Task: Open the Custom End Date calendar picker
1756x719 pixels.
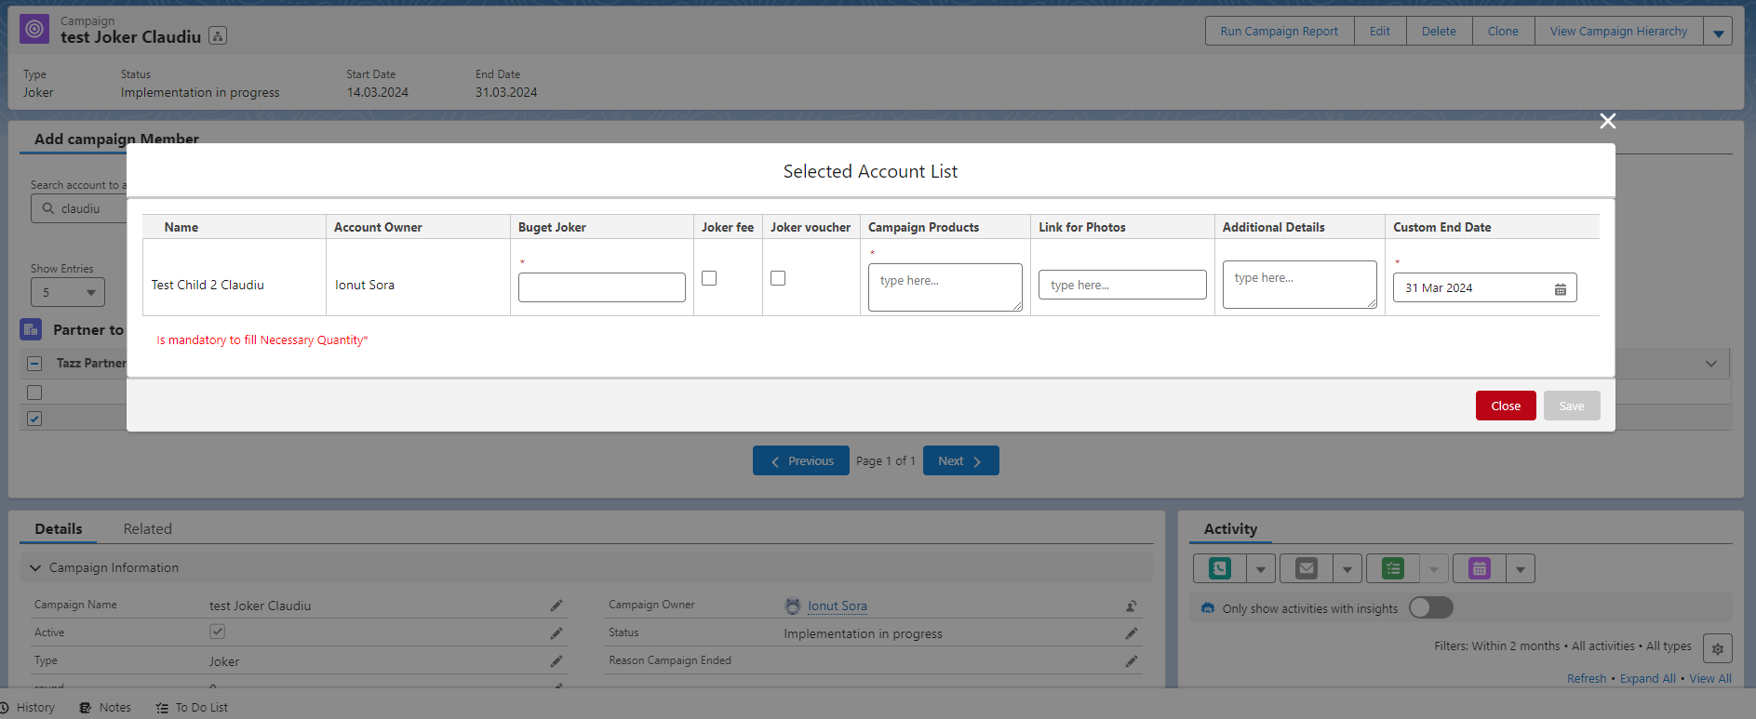Action: 1560,289
